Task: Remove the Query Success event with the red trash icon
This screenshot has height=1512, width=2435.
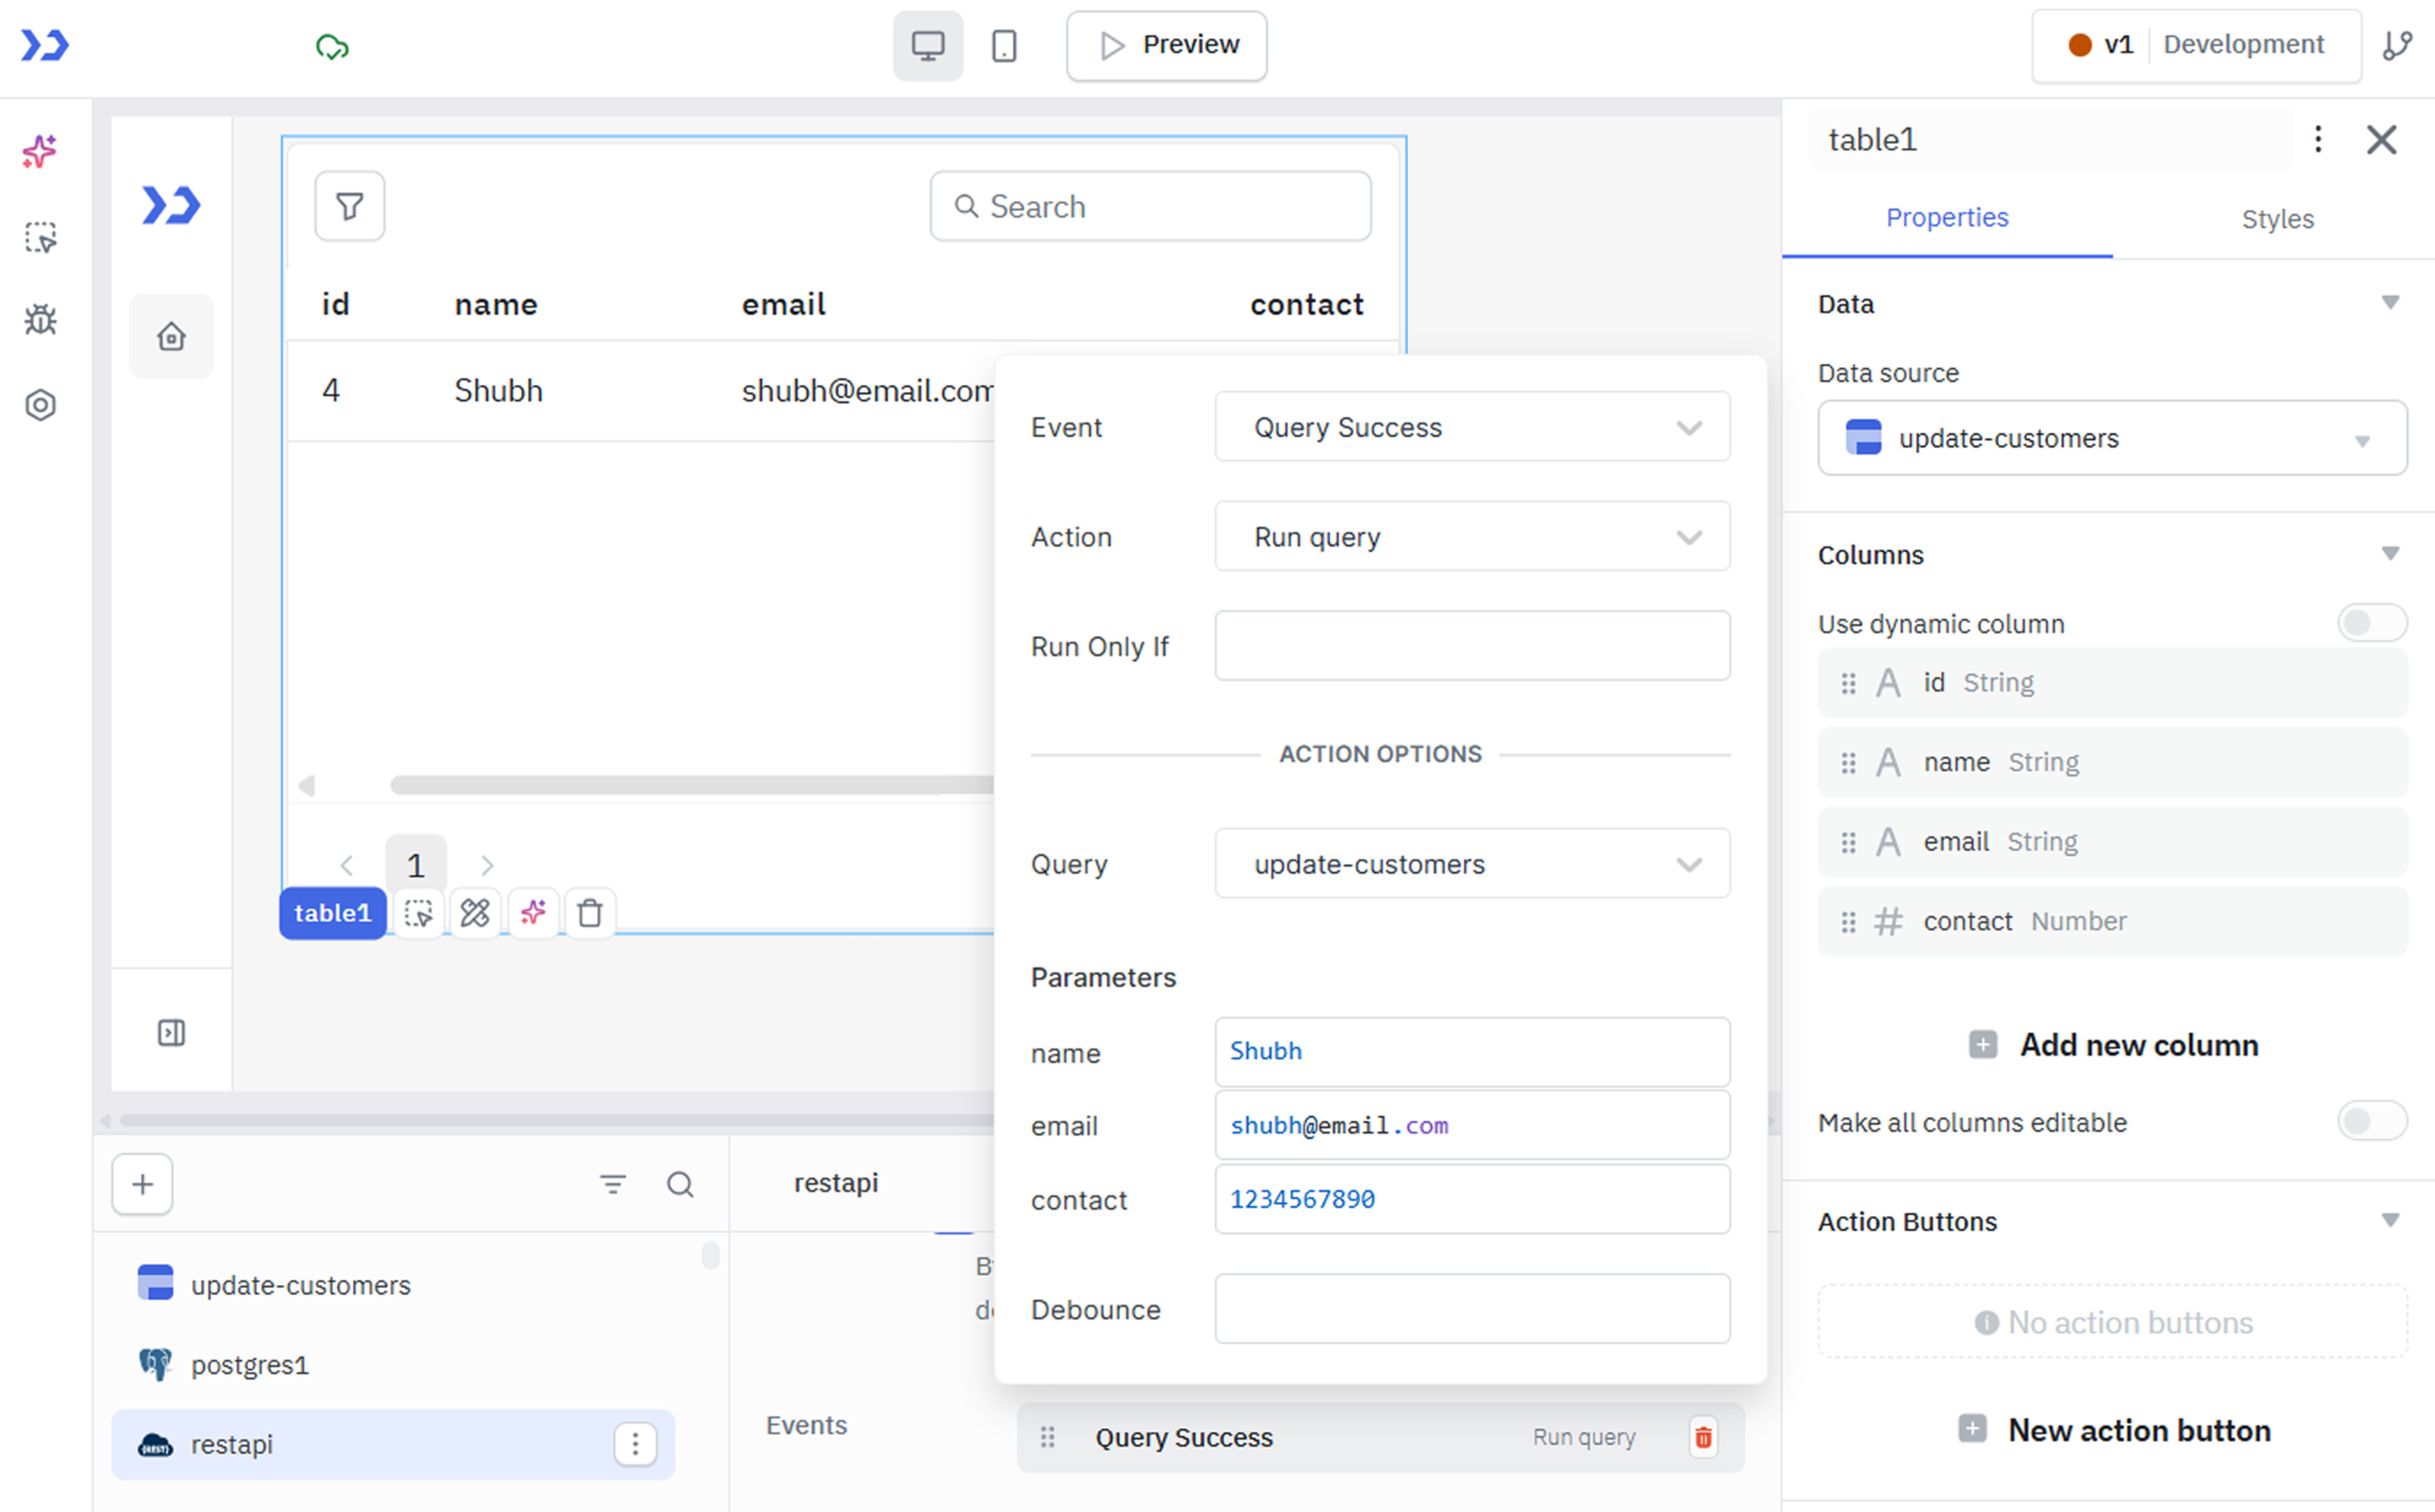Action: (1703, 1437)
